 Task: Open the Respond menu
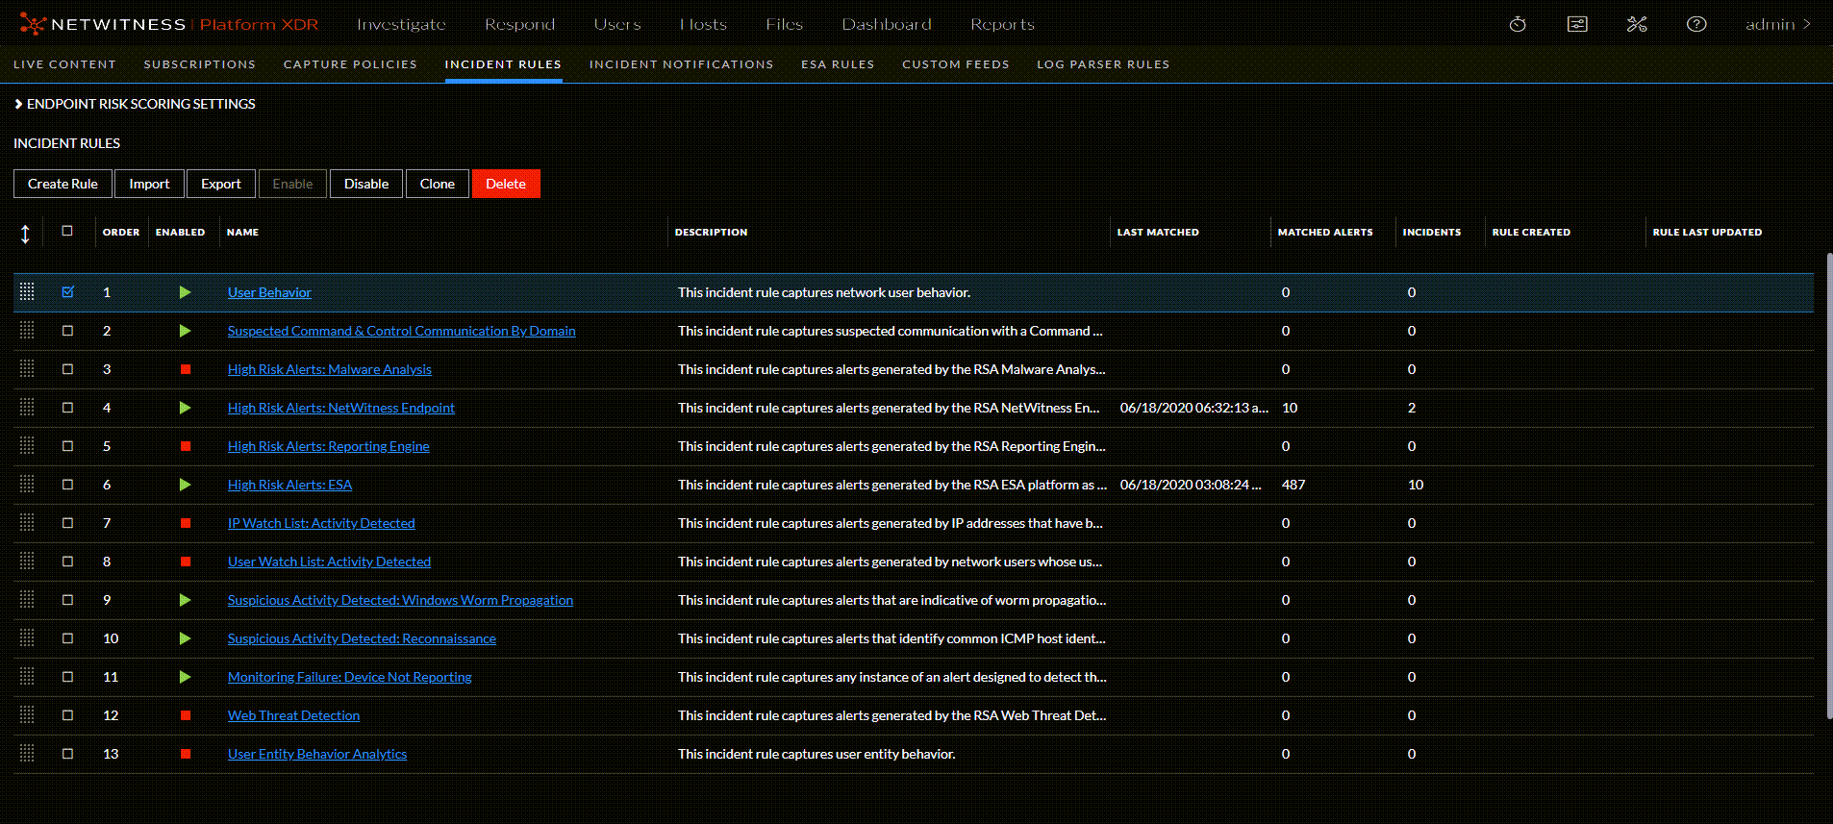[x=519, y=24]
